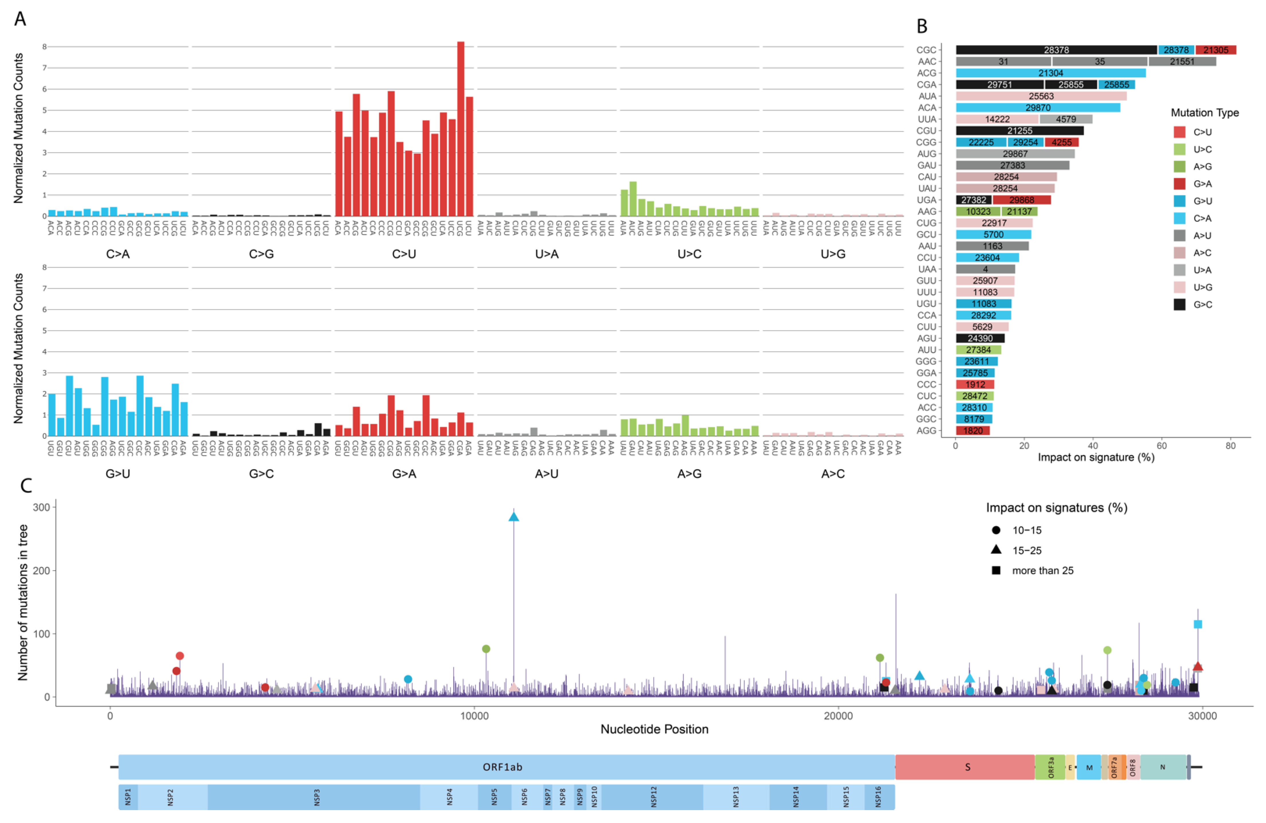Click the green circle marker near position 10300
The image size is (1266, 823).
click(486, 649)
